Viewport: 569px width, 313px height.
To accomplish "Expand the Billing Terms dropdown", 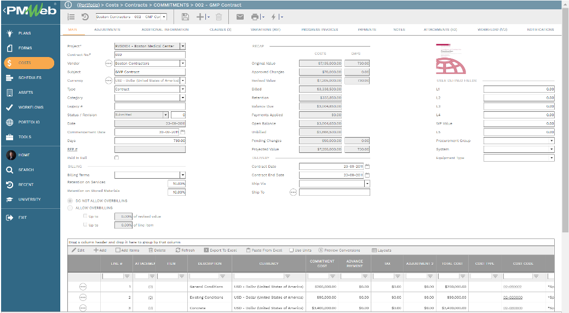I will pos(182,175).
